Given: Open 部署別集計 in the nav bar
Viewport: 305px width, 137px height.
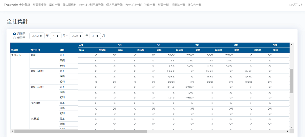Looking at the screenshot, I should (40, 5).
